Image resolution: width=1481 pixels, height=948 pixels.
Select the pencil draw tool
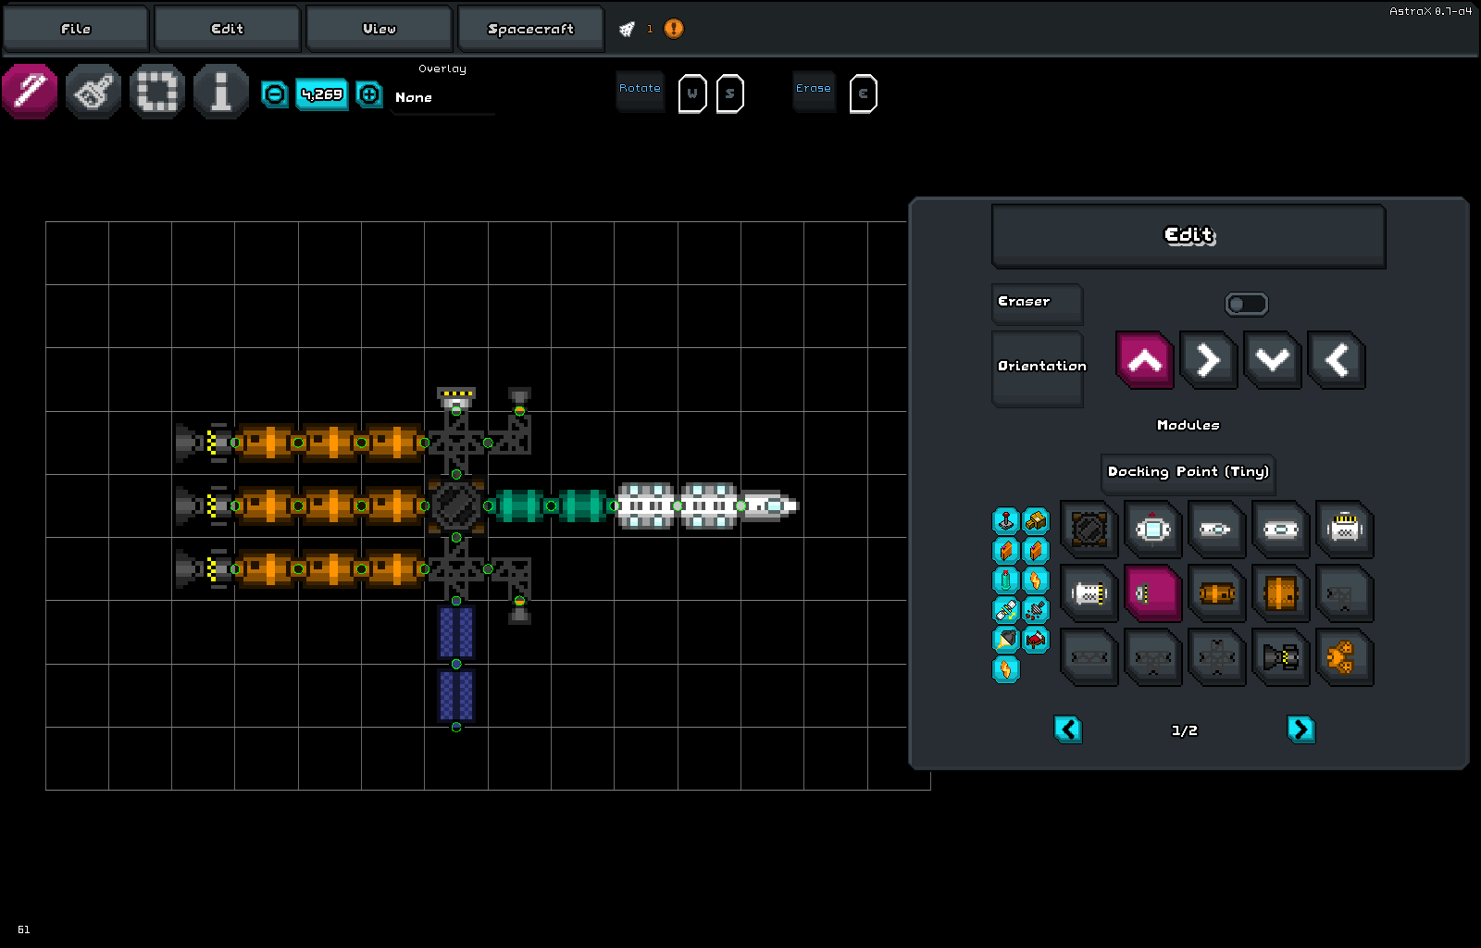[x=30, y=92]
